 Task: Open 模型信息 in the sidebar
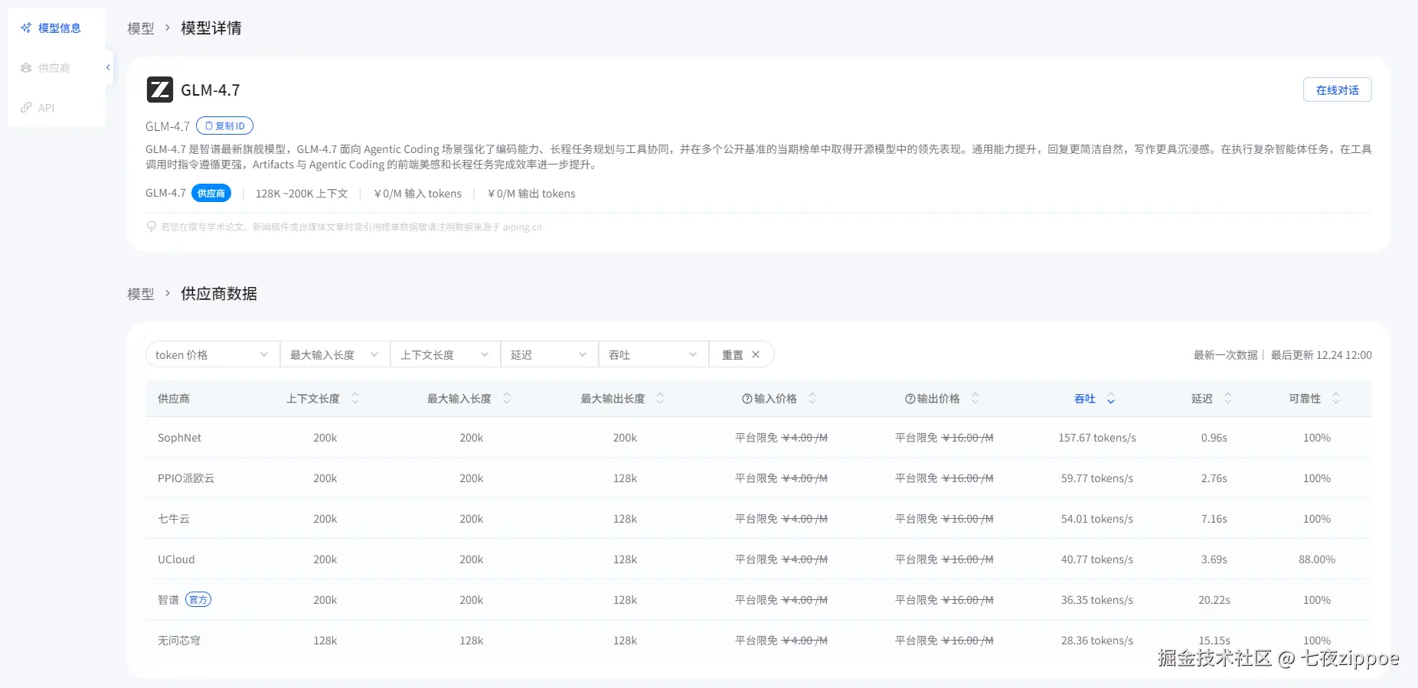[x=51, y=28]
